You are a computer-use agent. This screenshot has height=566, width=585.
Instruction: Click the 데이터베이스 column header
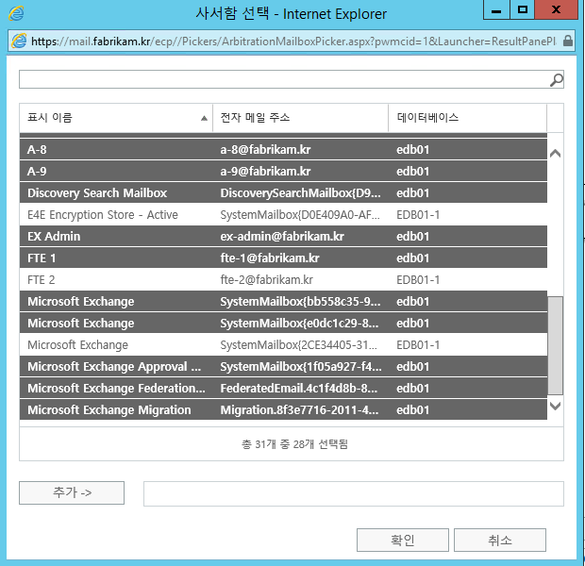467,118
